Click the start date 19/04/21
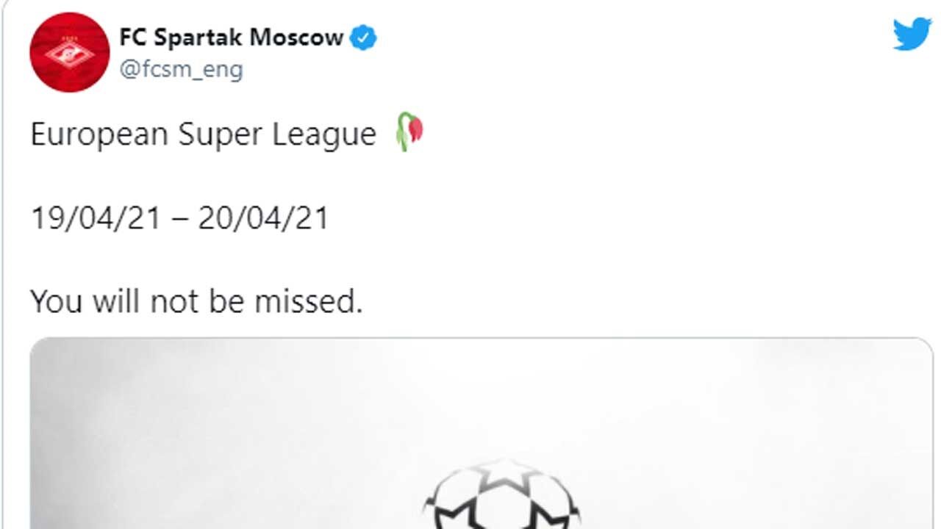The width and height of the screenshot is (941, 529). pos(96,219)
